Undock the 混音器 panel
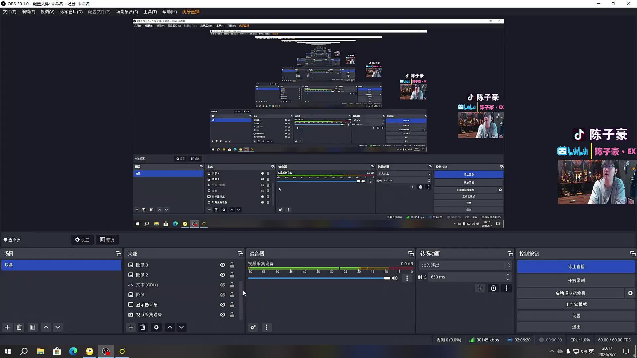Image resolution: width=637 pixels, height=358 pixels. point(411,254)
